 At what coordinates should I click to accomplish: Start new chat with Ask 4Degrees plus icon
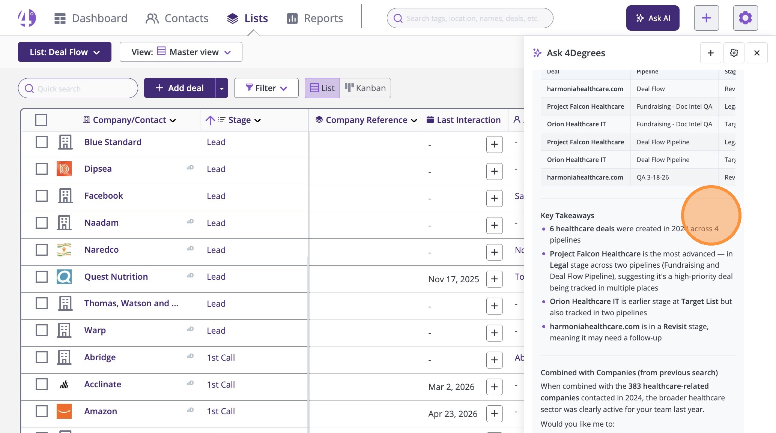[x=710, y=53]
